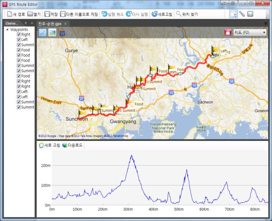The width and height of the screenshot is (272, 221).
Task: Redo with the 다시 실행 icon
Action: coord(128,14)
